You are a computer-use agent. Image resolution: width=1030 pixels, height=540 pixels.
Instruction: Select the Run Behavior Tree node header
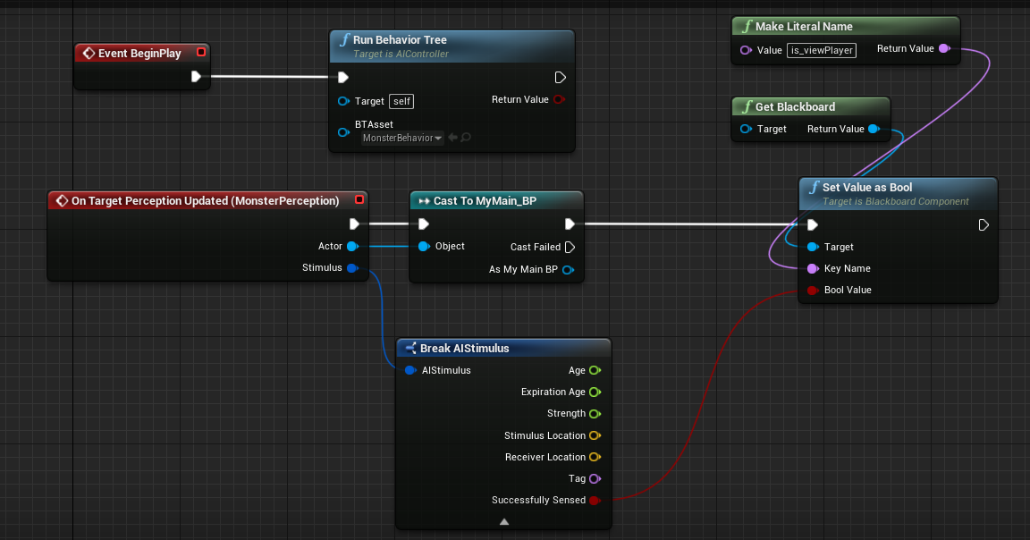452,46
